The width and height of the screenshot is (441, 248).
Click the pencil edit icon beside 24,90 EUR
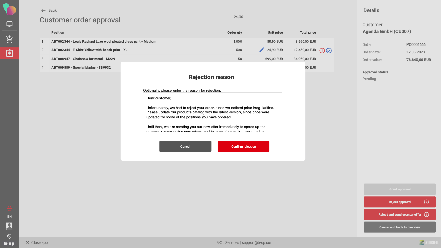click(262, 50)
